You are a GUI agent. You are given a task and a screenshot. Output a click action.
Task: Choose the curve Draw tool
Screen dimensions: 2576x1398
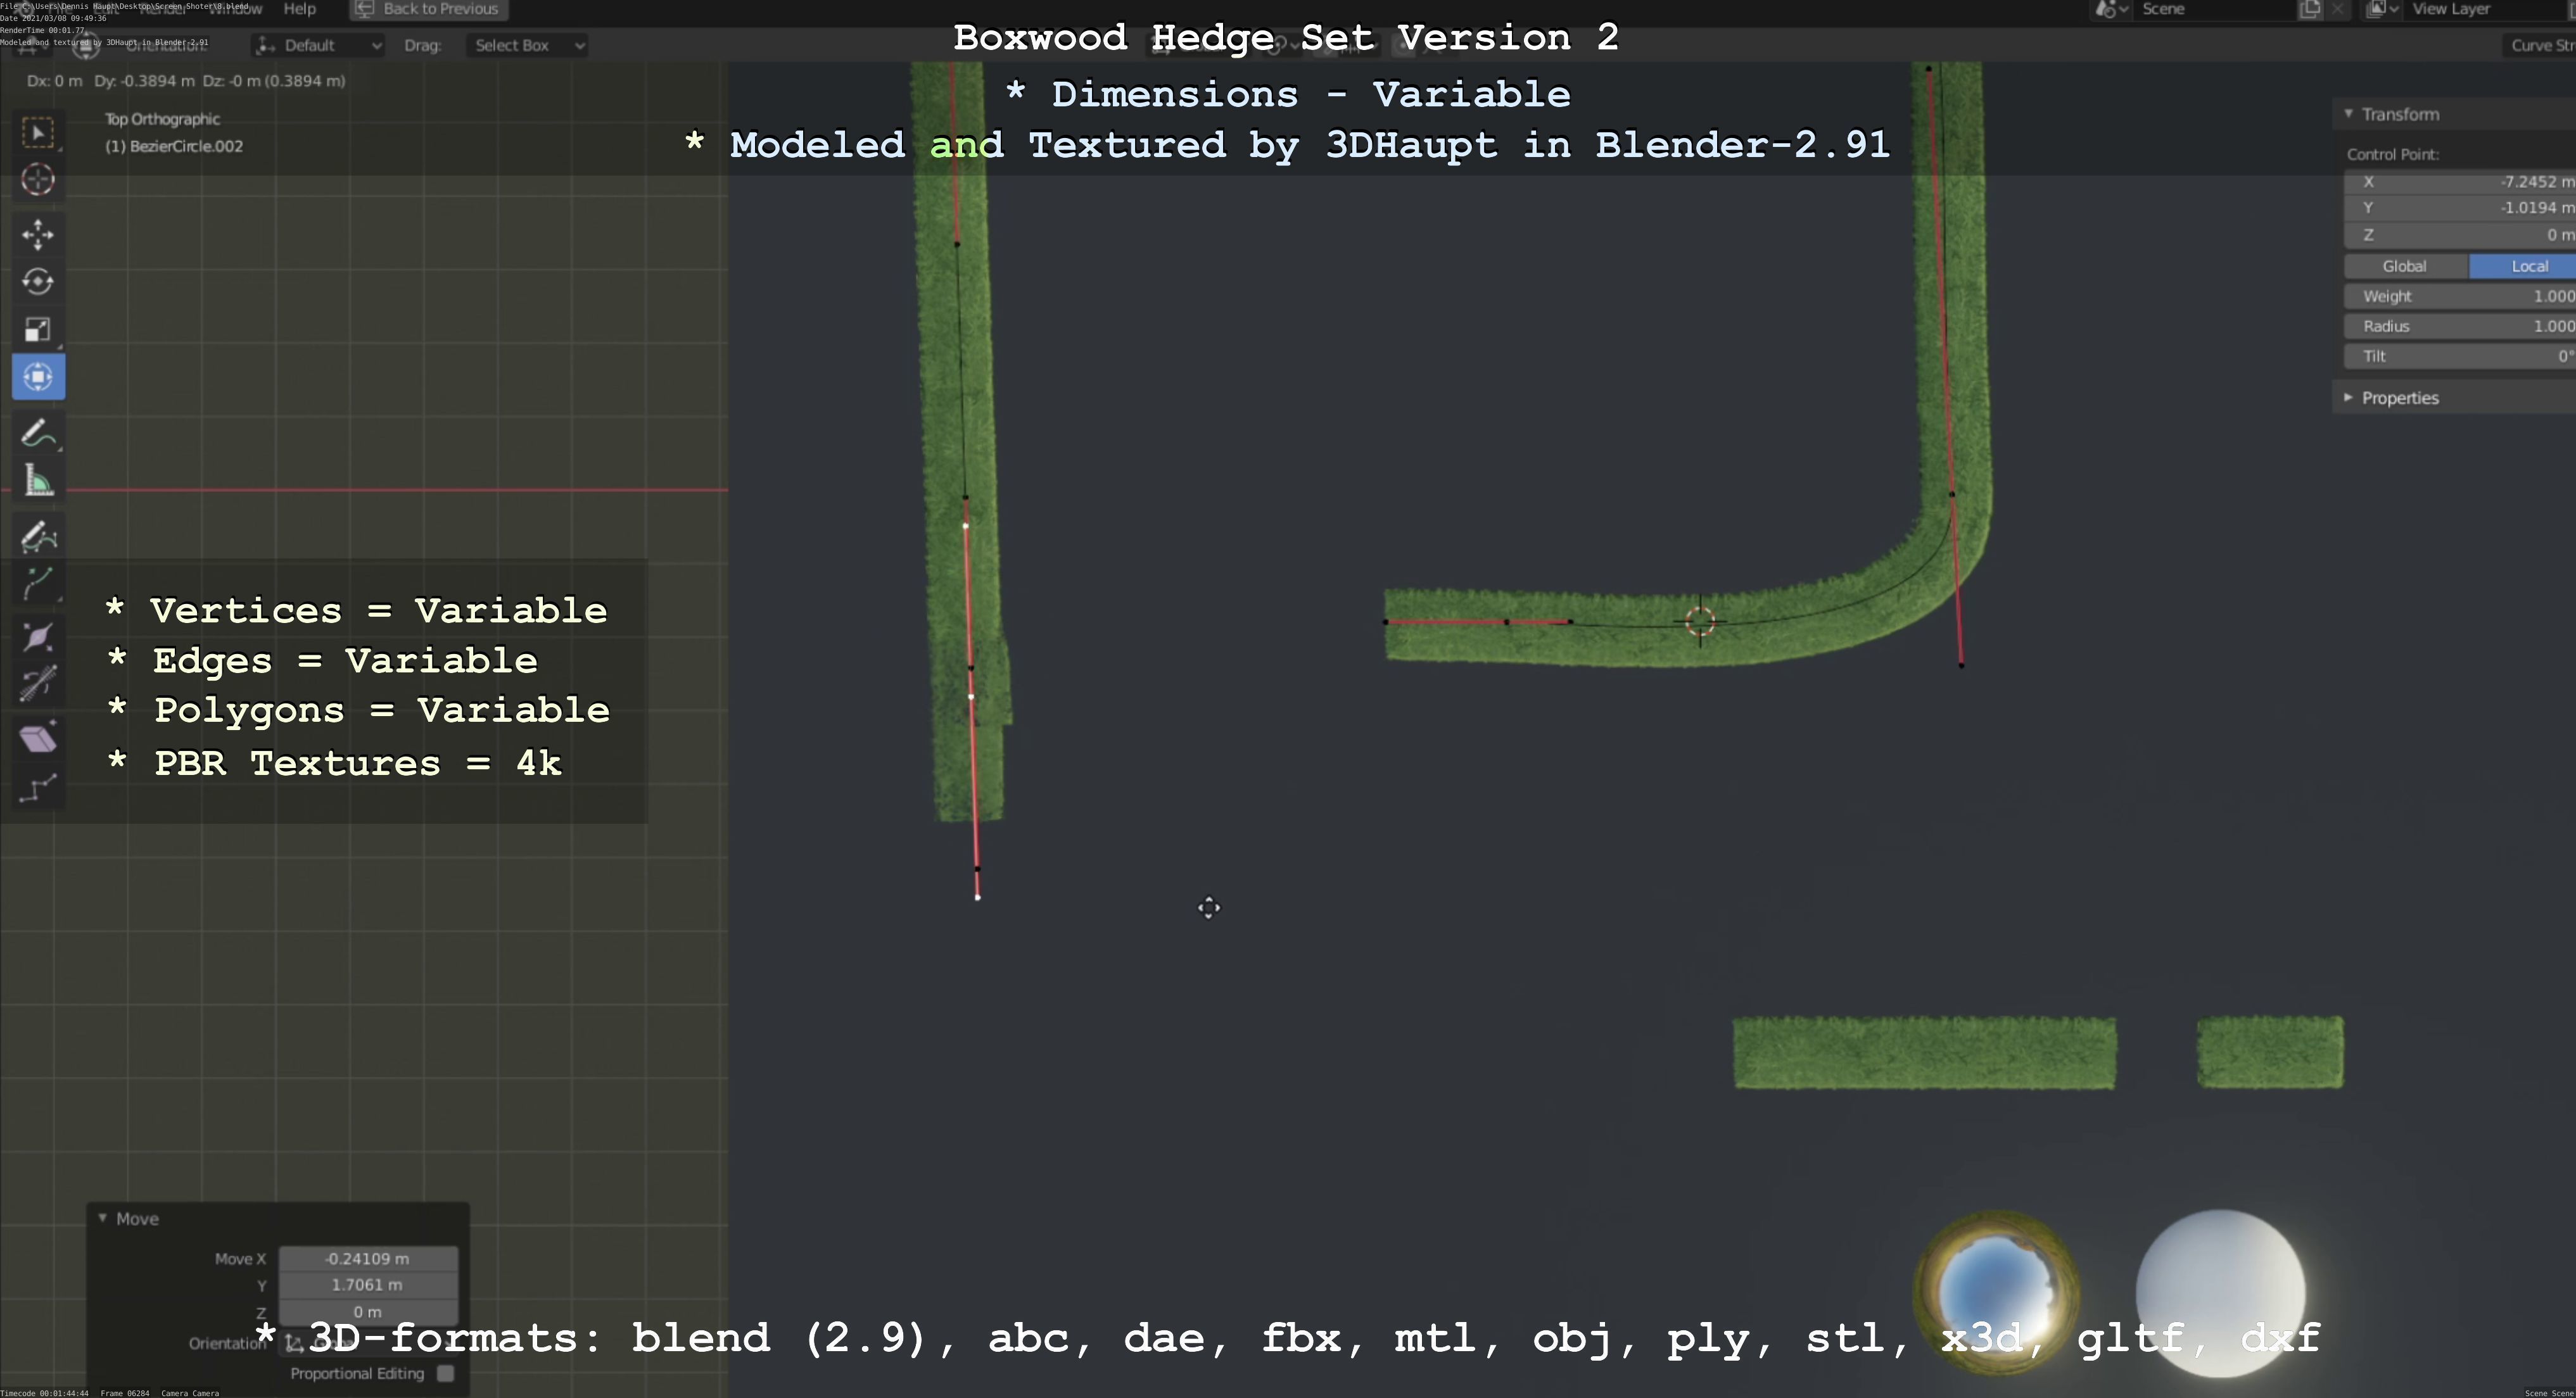38,538
